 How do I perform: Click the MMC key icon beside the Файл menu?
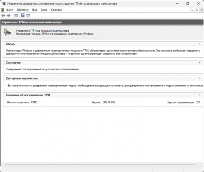[2, 10]
